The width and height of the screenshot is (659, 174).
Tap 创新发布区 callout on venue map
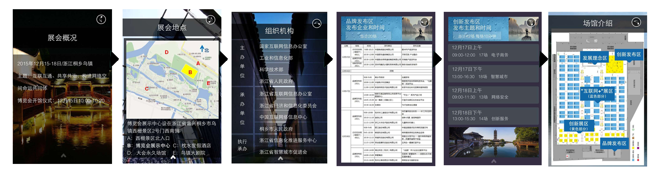click(629, 55)
